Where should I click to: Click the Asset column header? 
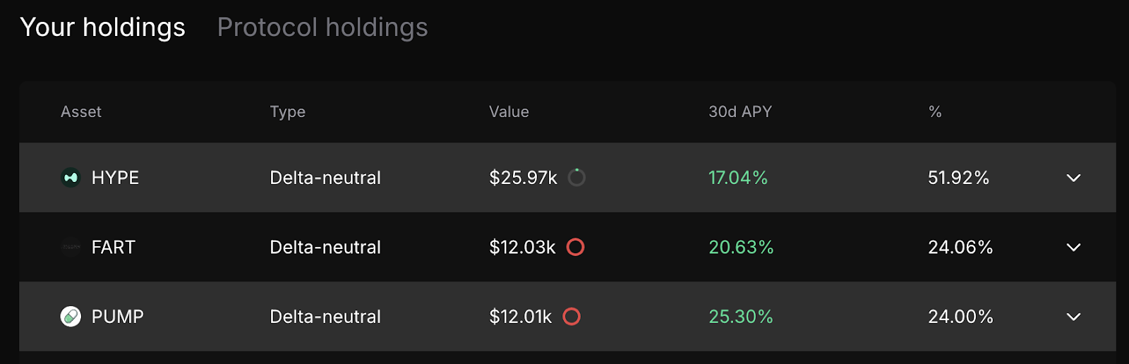81,112
